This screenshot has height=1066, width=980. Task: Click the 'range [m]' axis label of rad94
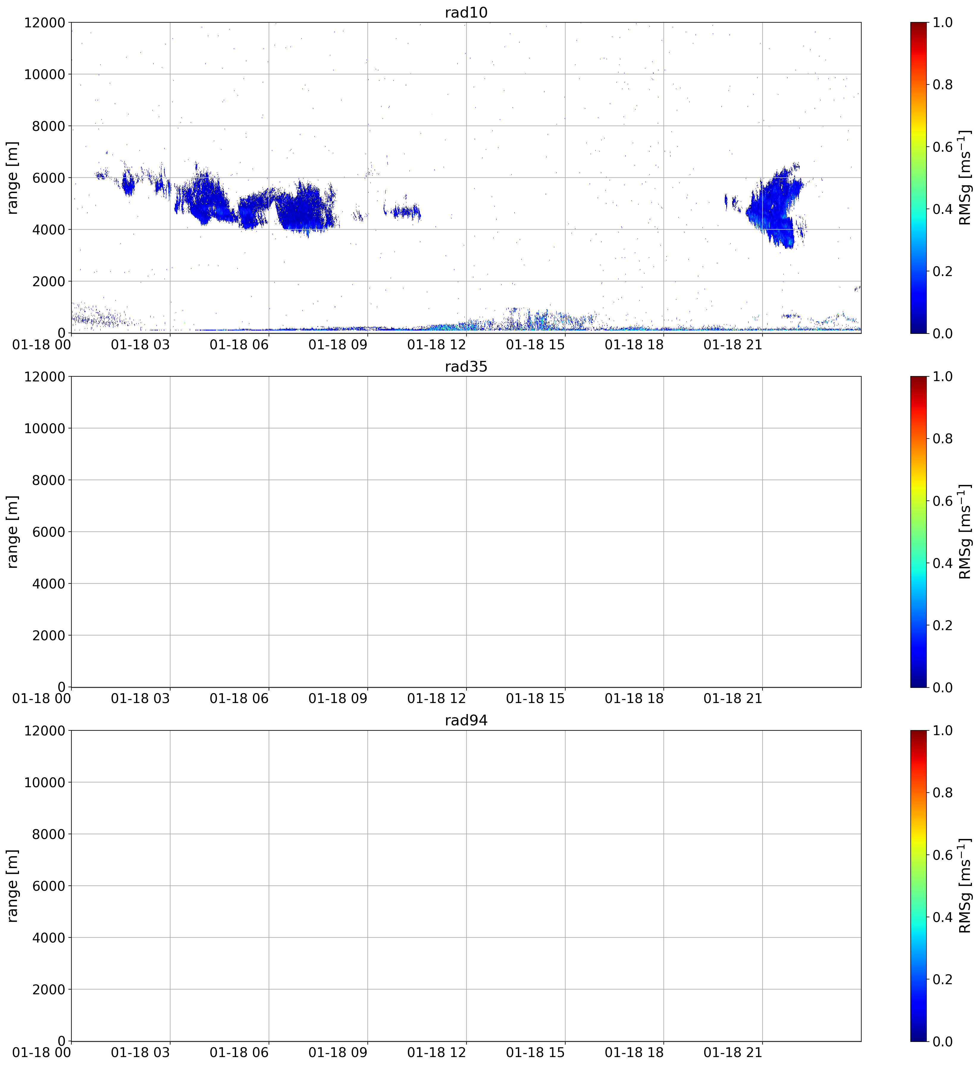point(12,886)
